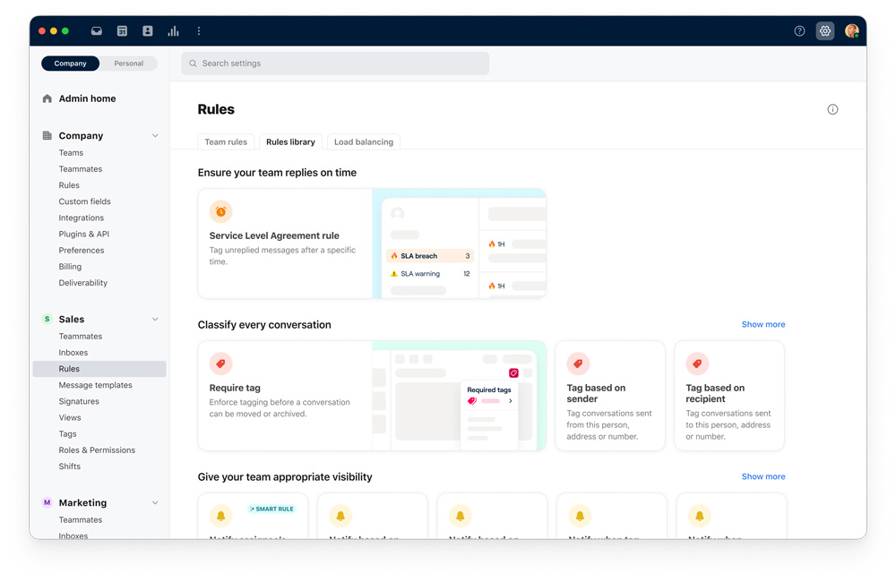This screenshot has height=582, width=896.
Task: Open the Team rules tab
Action: [226, 141]
